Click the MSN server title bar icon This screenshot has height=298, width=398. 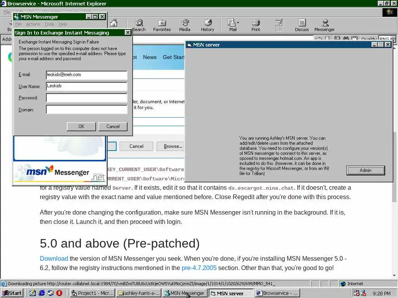189,45
